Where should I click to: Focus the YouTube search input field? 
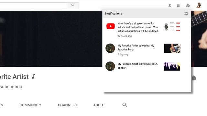pyautogui.click(x=33, y=5)
